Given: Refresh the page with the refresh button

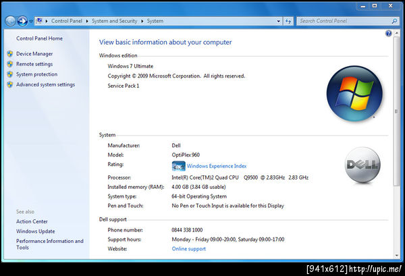Looking at the screenshot, I should 288,21.
